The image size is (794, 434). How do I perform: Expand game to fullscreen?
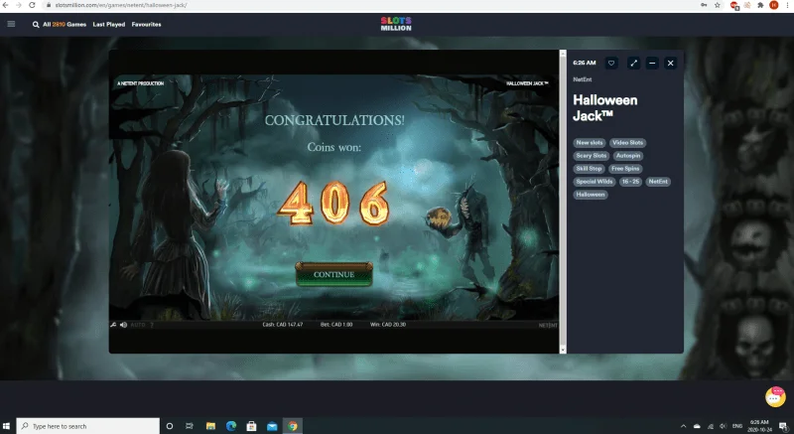coord(633,63)
